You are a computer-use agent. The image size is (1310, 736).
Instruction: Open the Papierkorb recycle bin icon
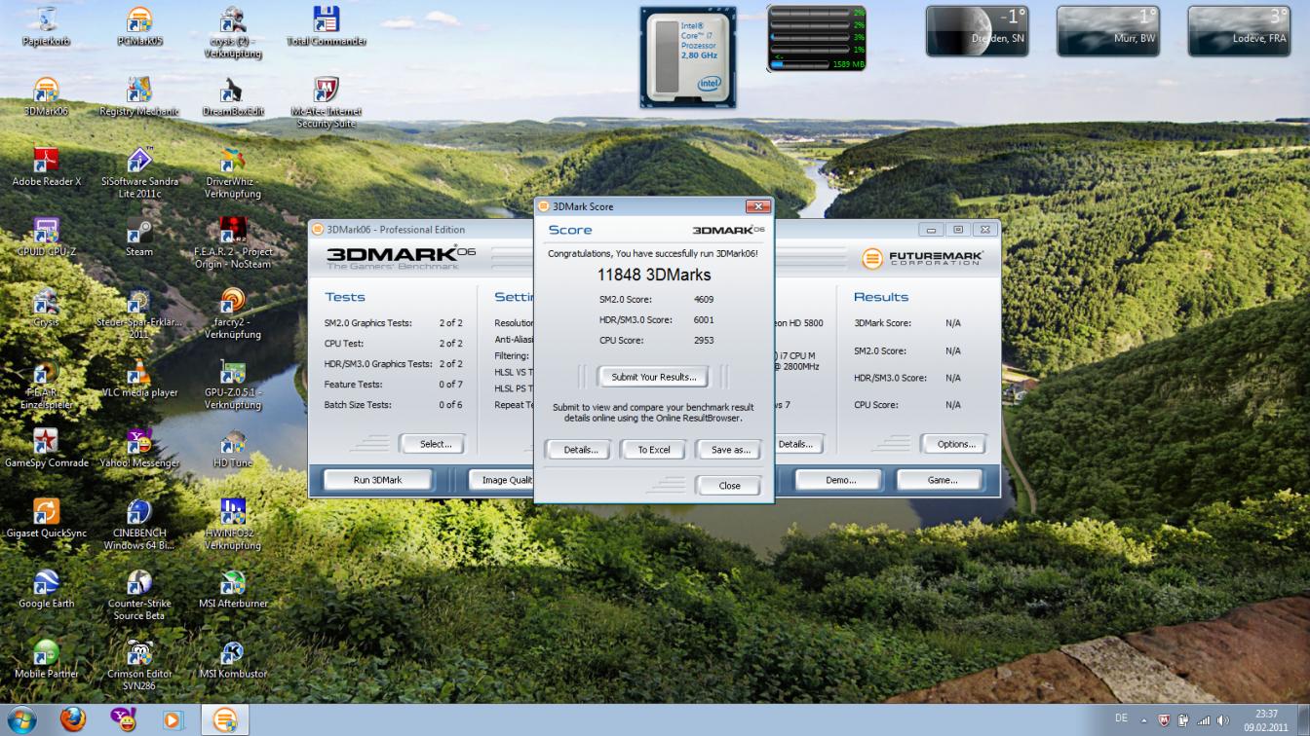tap(46, 26)
